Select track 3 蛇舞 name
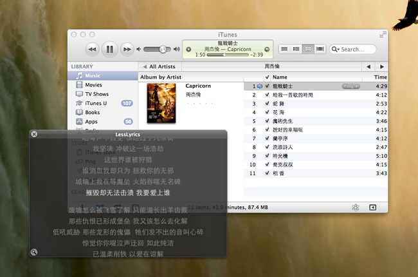The width and height of the screenshot is (418, 277). point(278,104)
